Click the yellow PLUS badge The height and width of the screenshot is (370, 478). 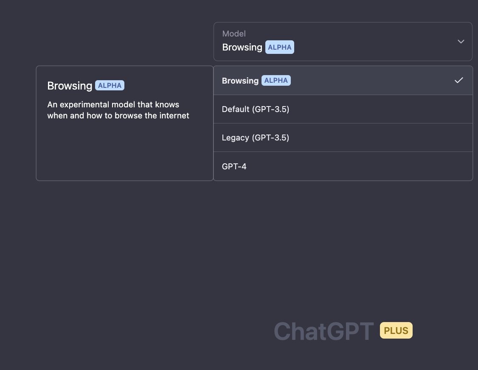[x=396, y=331]
